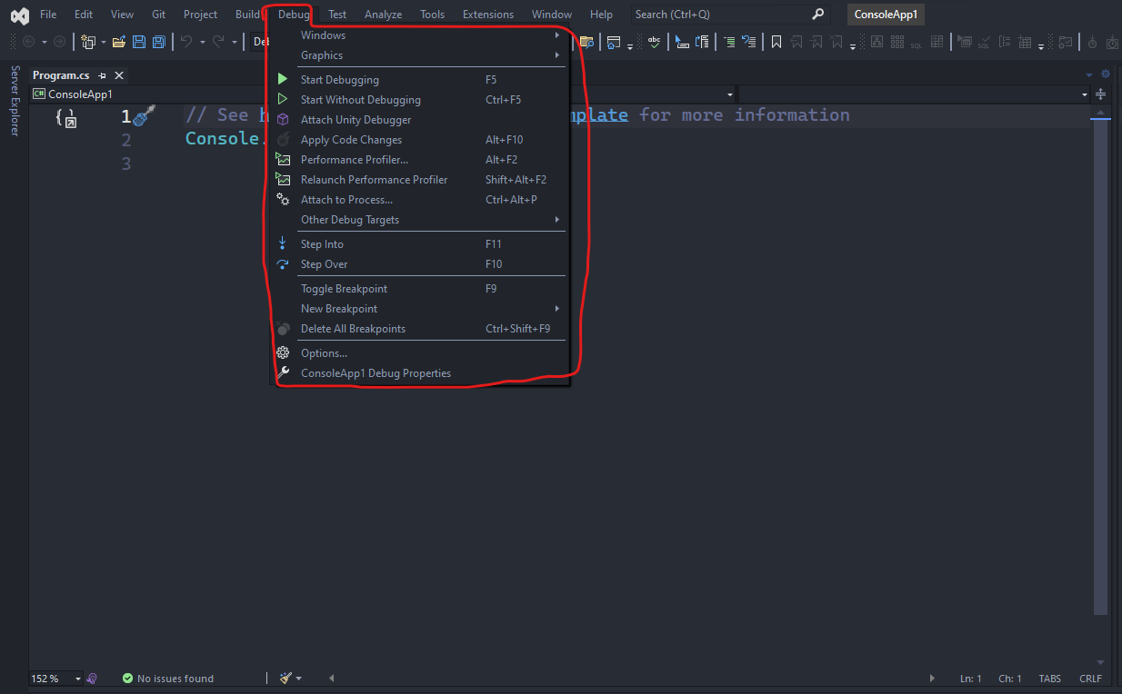This screenshot has height=694, width=1122.
Task: Click the wrench icon for Debug Properties
Action: [283, 373]
